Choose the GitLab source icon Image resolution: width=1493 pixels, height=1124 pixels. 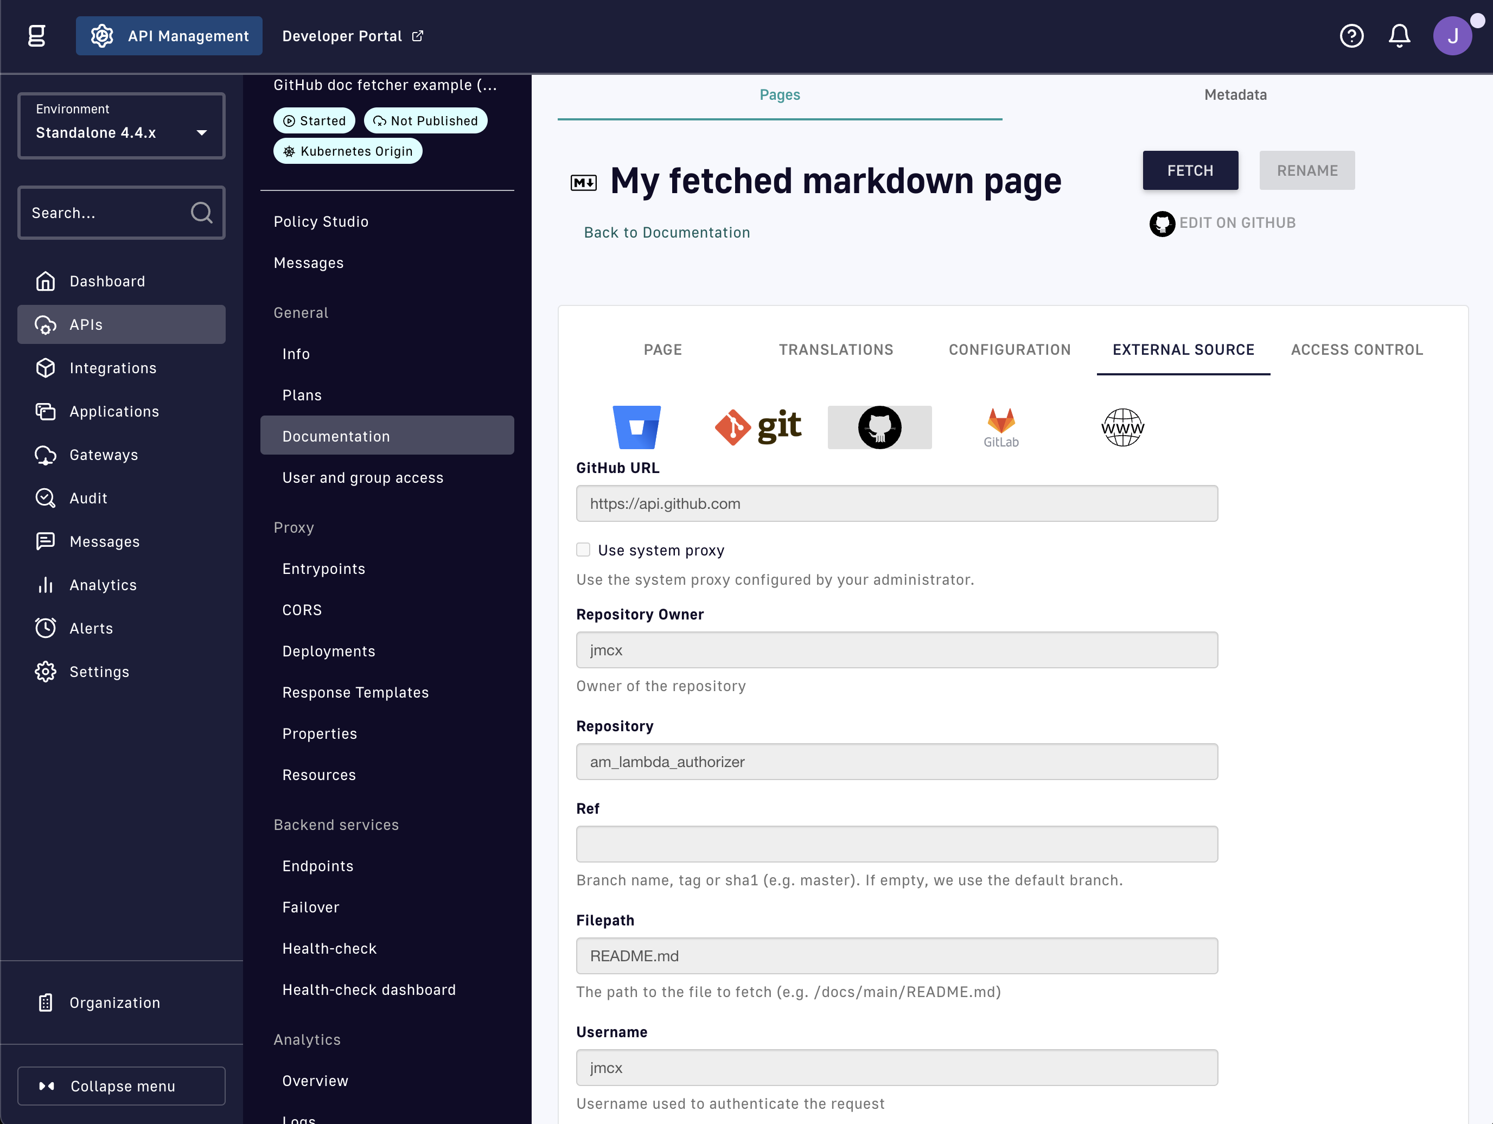[1001, 426]
